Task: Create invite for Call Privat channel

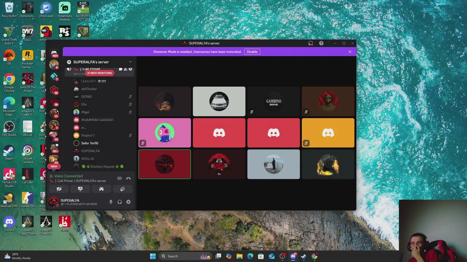Action: coord(126,69)
